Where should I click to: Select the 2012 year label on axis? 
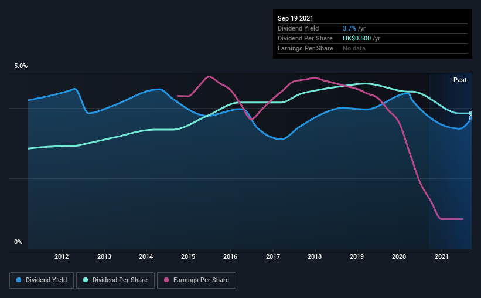coord(62,256)
